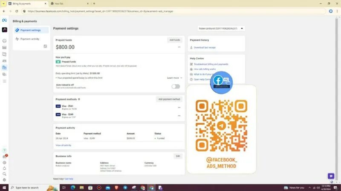This screenshot has width=341, height=191.
Task: Open the notifications bell icon
Action: click(4, 168)
